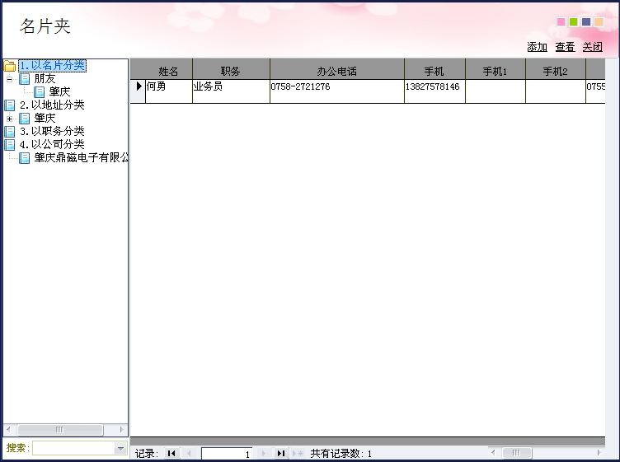Screen dimensions: 620x462
Task: Select the 1.以名片分类 tree item
Action: tap(52, 66)
